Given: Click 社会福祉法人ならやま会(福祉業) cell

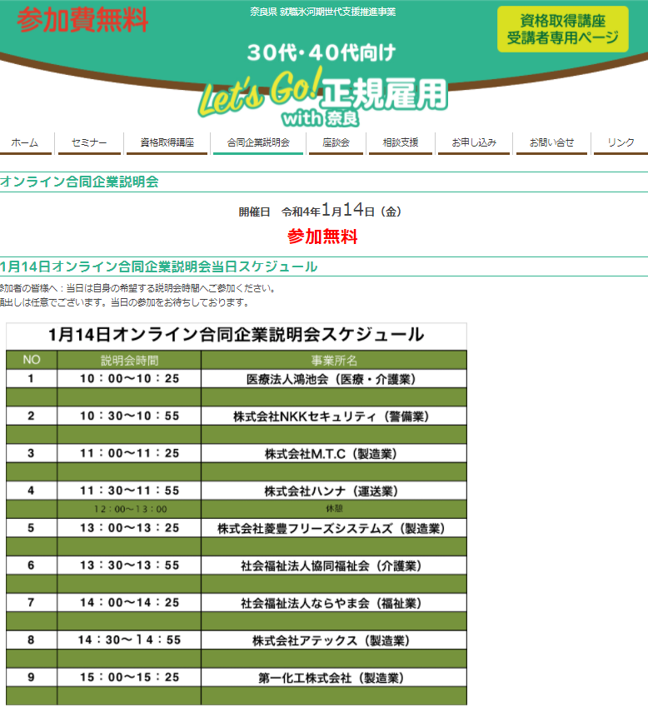Looking at the screenshot, I should coord(334,603).
